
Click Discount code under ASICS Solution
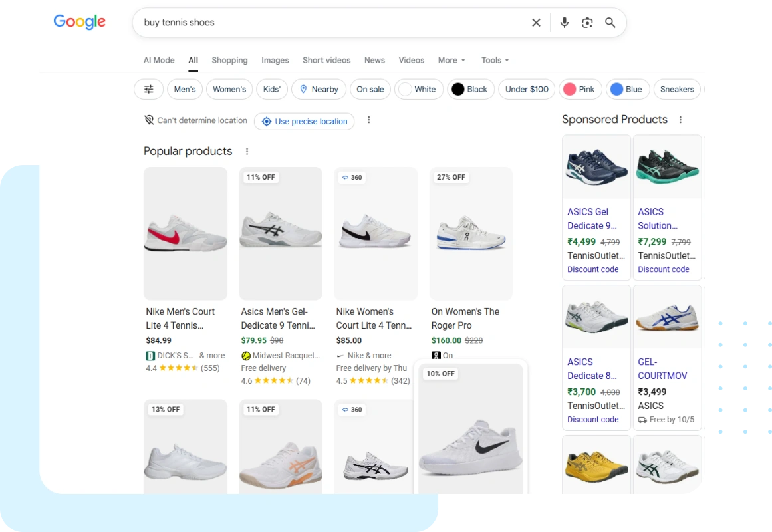pyautogui.click(x=664, y=269)
